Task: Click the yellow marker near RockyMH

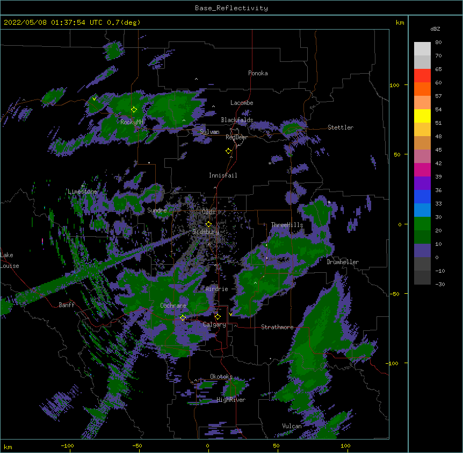Action: coord(134,110)
